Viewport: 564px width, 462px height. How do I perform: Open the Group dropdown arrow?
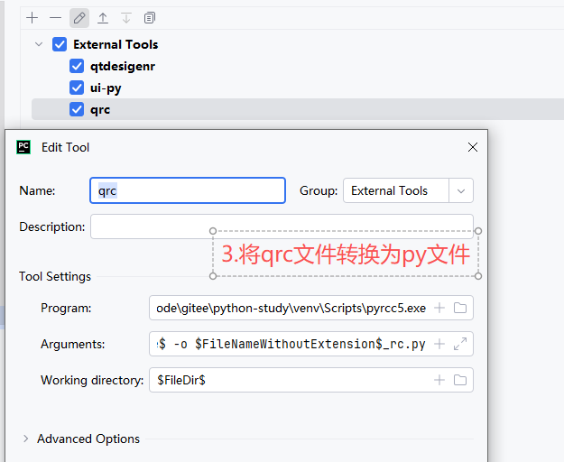pos(461,190)
